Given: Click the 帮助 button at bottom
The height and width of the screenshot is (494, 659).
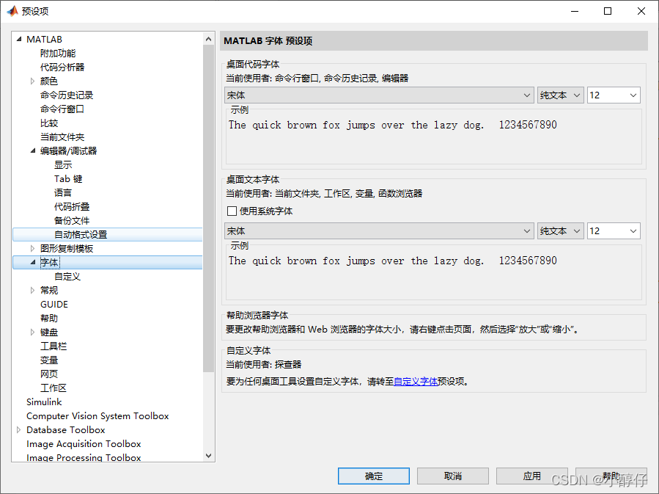Looking at the screenshot, I should [x=611, y=476].
